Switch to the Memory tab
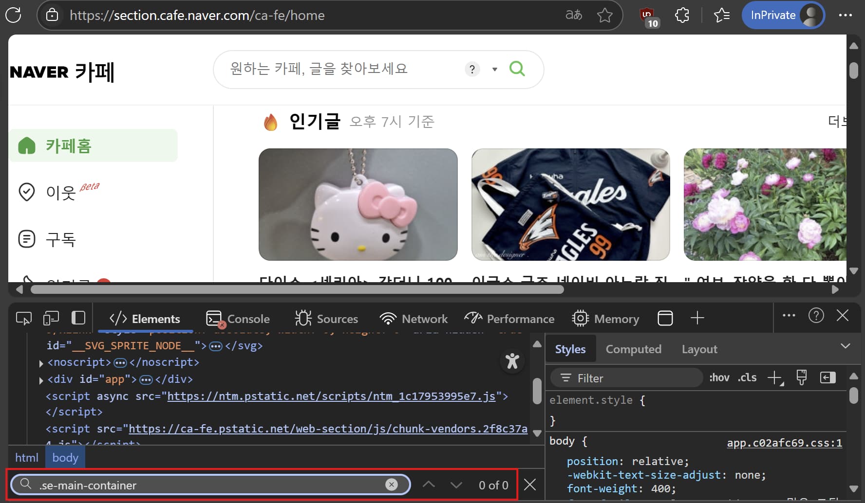This screenshot has width=865, height=503. pyautogui.click(x=605, y=319)
